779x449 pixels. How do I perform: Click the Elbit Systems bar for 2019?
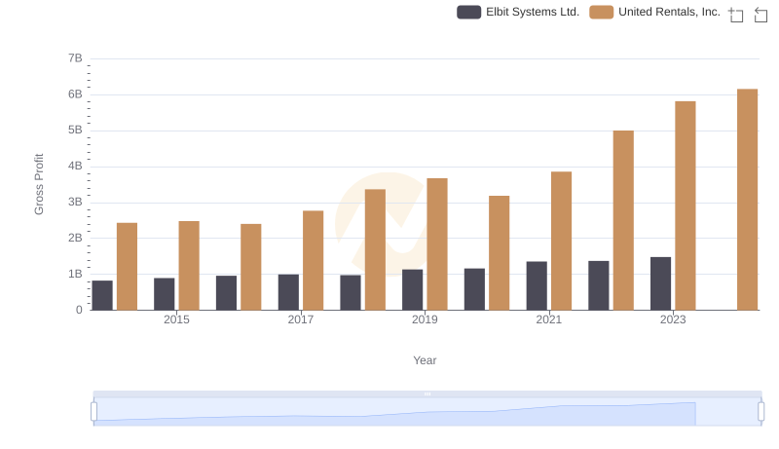click(x=412, y=290)
